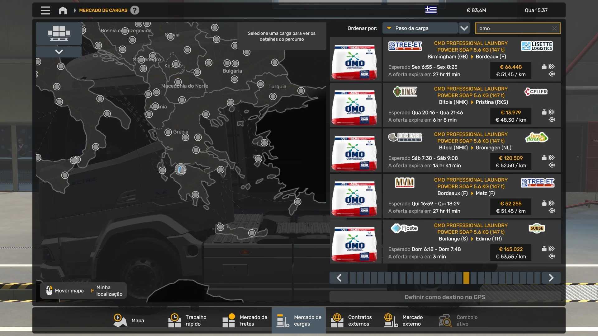
Task: Go to the previous page of offers
Action: point(339,278)
